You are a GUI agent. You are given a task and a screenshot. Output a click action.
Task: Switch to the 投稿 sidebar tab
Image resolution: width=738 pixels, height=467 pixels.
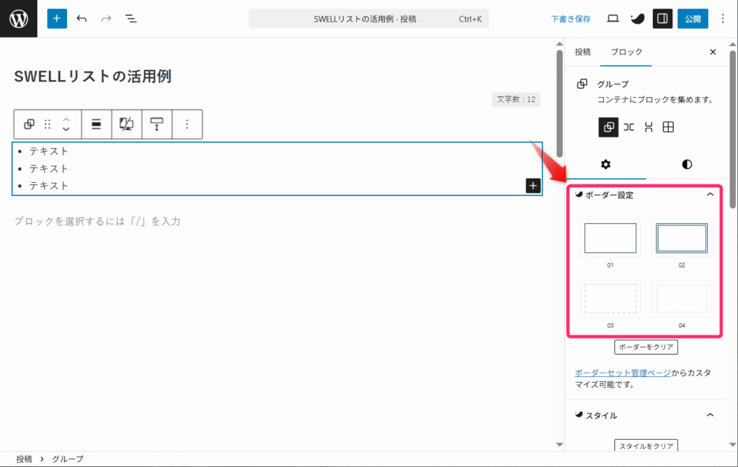pyautogui.click(x=582, y=52)
